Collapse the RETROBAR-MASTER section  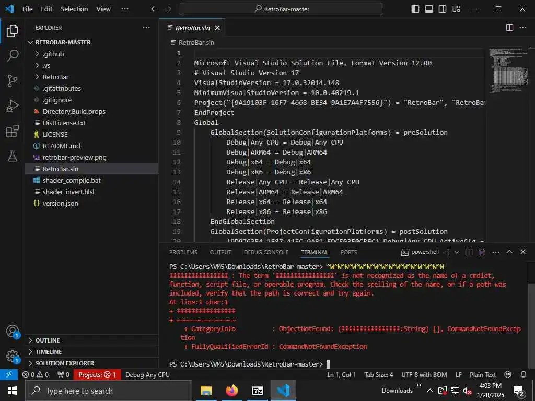point(92,42)
